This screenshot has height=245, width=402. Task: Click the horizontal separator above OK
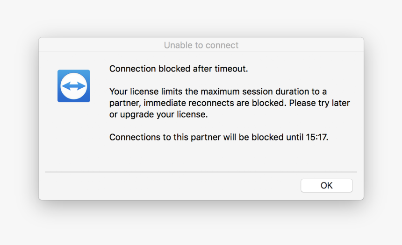coord(201,172)
